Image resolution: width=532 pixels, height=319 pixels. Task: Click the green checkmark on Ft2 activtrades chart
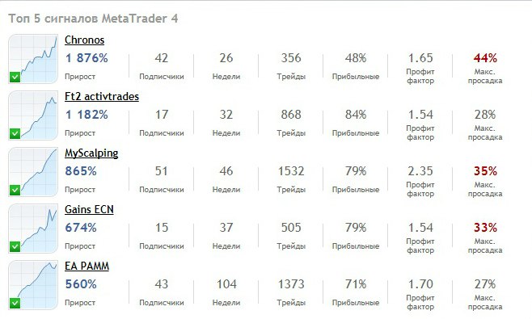(x=15, y=134)
